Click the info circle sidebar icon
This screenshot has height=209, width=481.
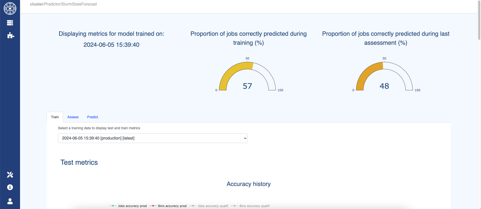point(10,187)
